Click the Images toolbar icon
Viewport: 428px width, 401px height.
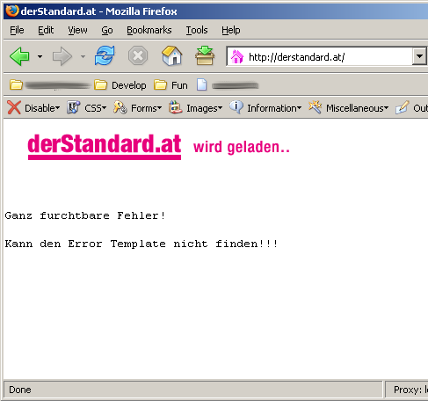176,107
